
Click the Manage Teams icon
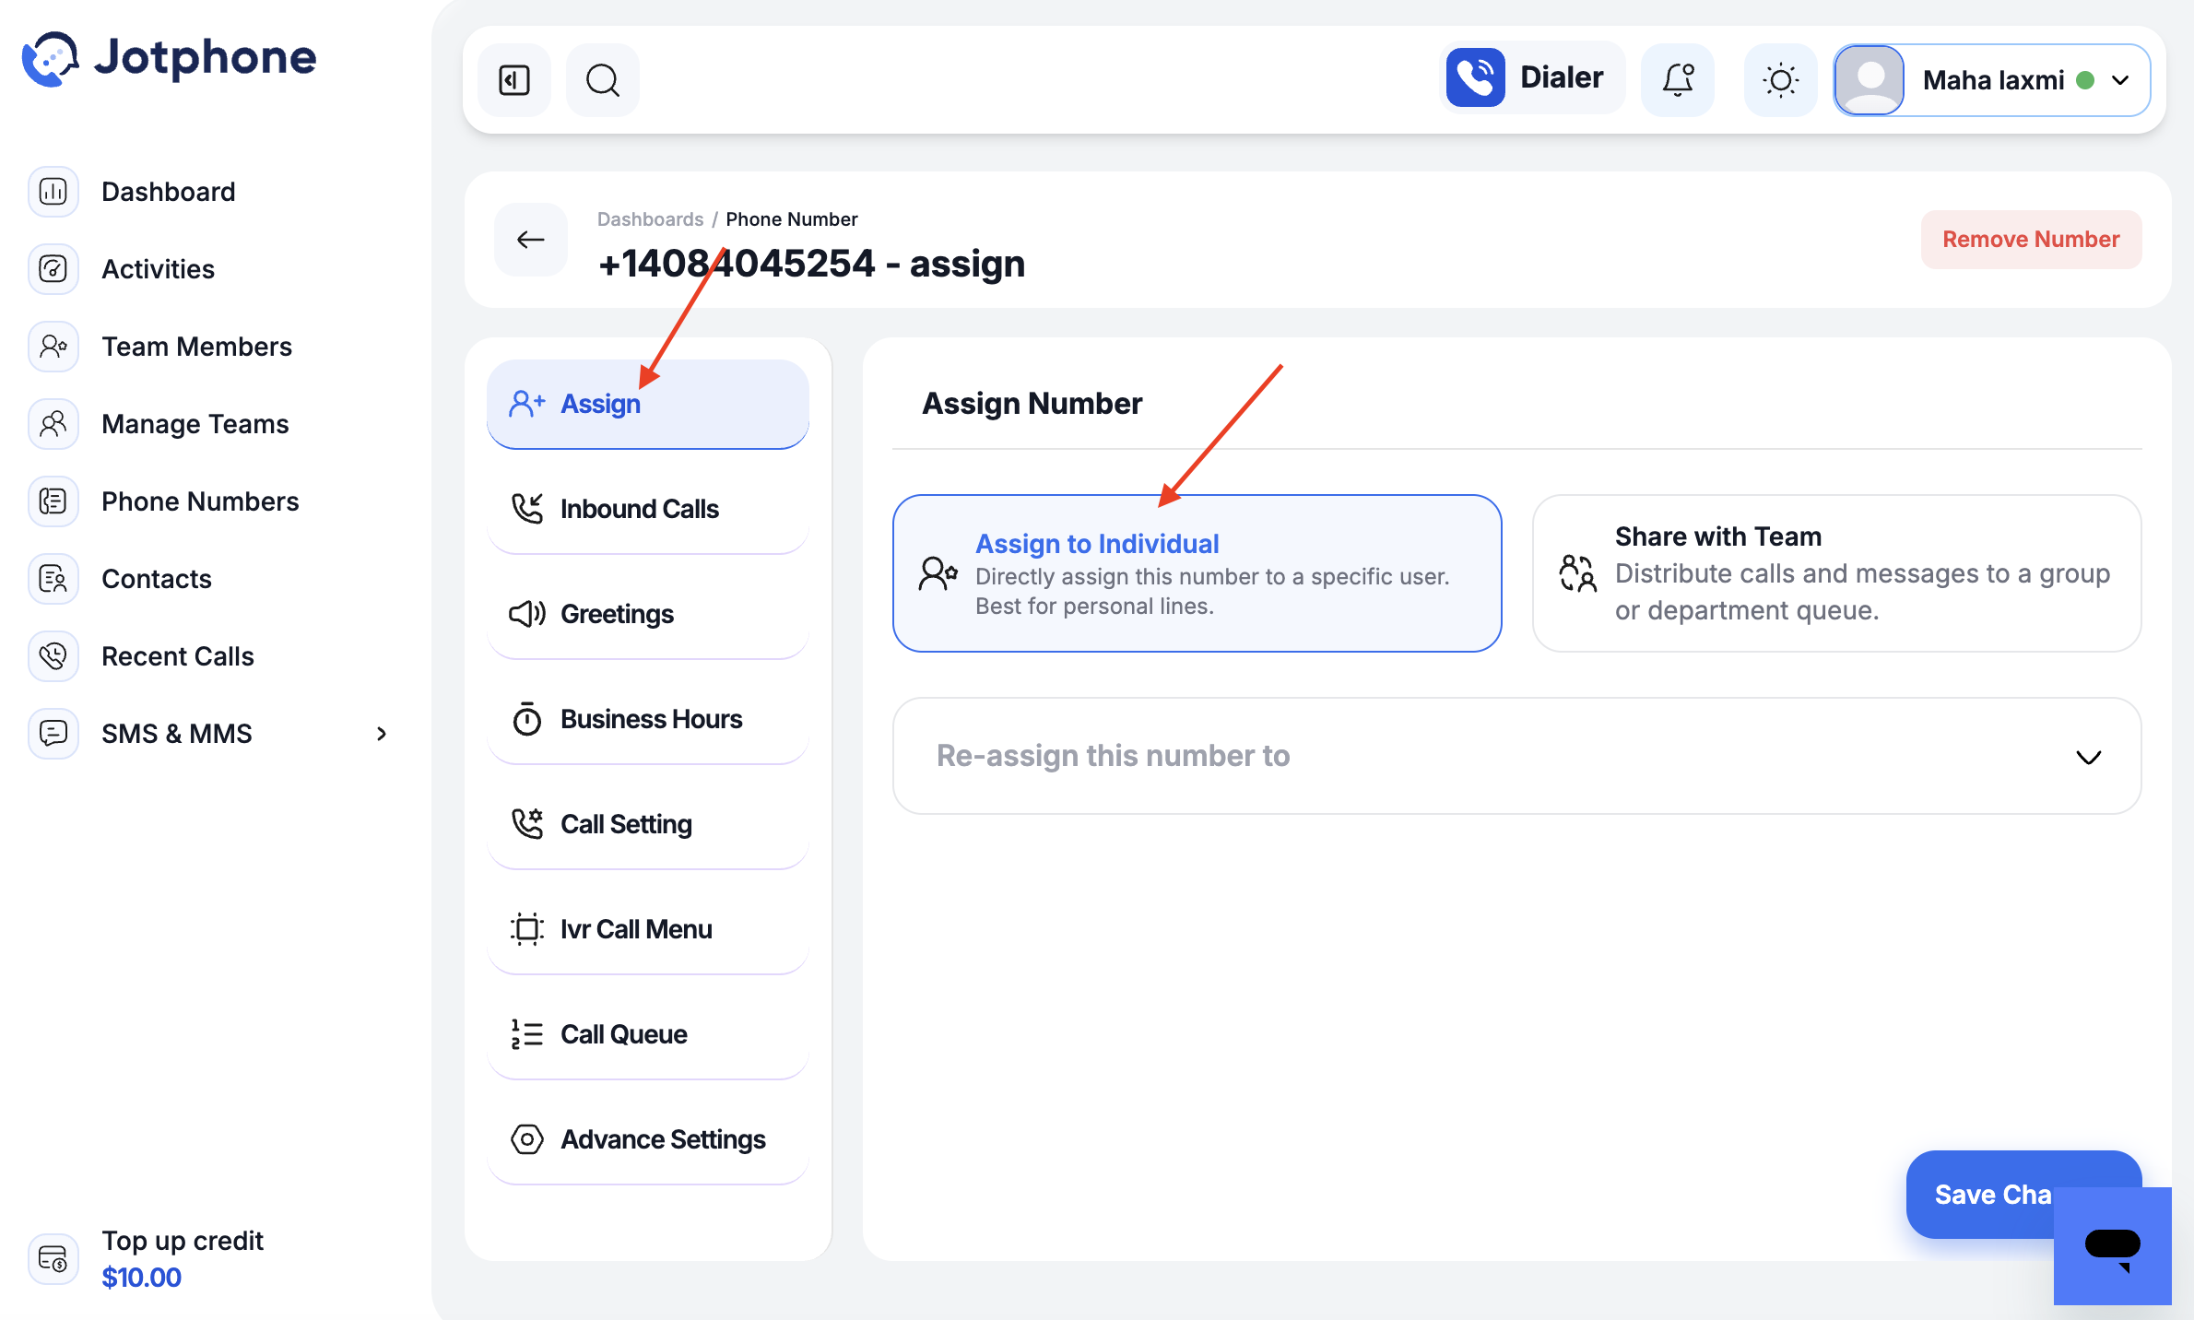coord(53,424)
